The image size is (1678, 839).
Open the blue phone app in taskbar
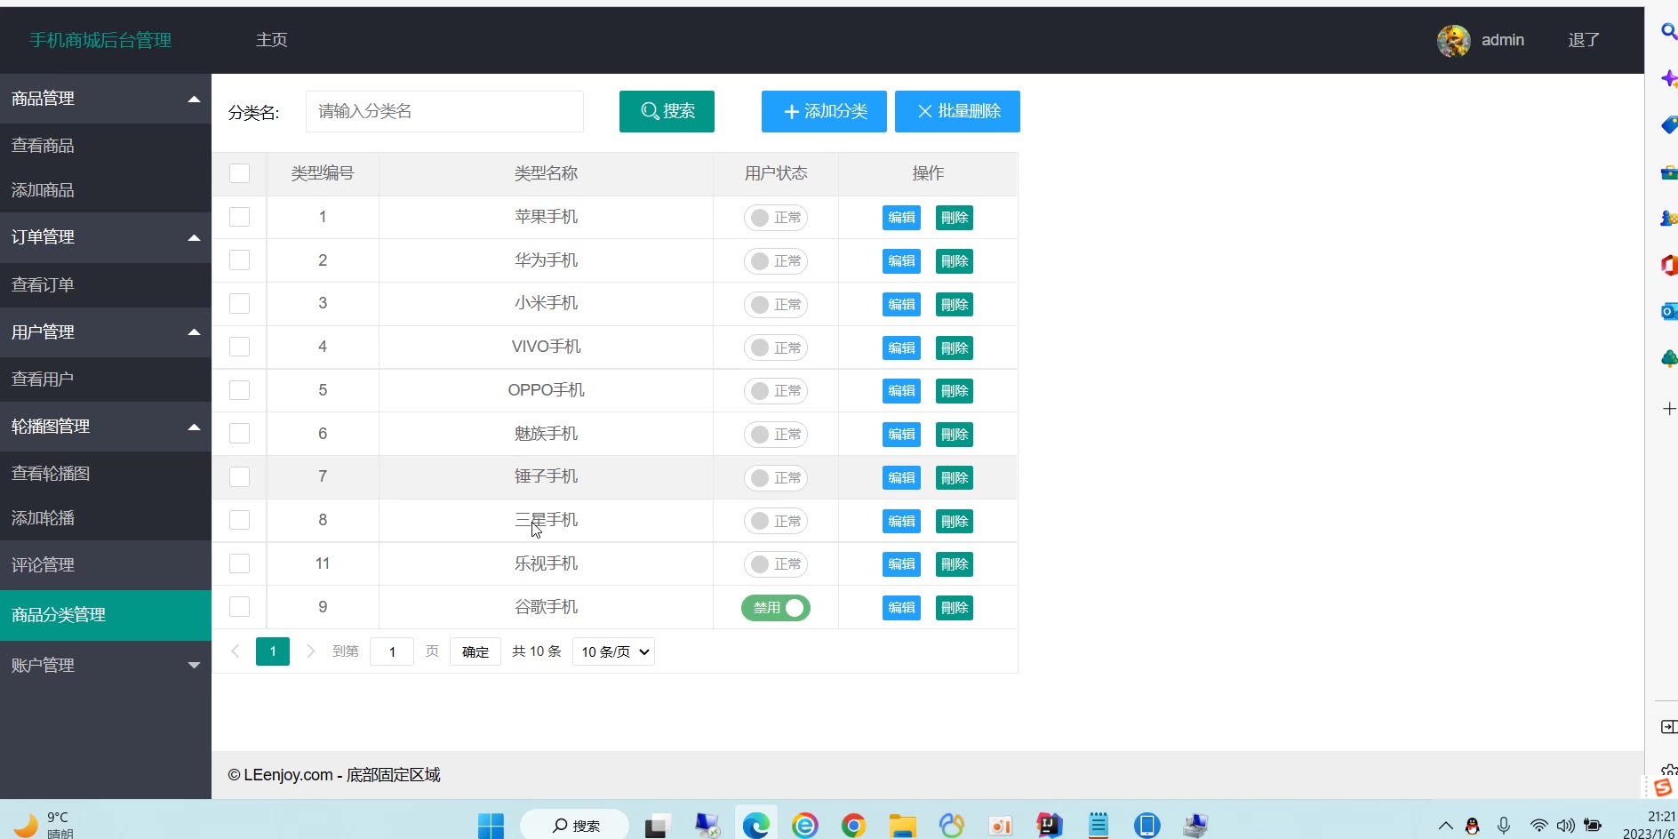(x=1147, y=826)
